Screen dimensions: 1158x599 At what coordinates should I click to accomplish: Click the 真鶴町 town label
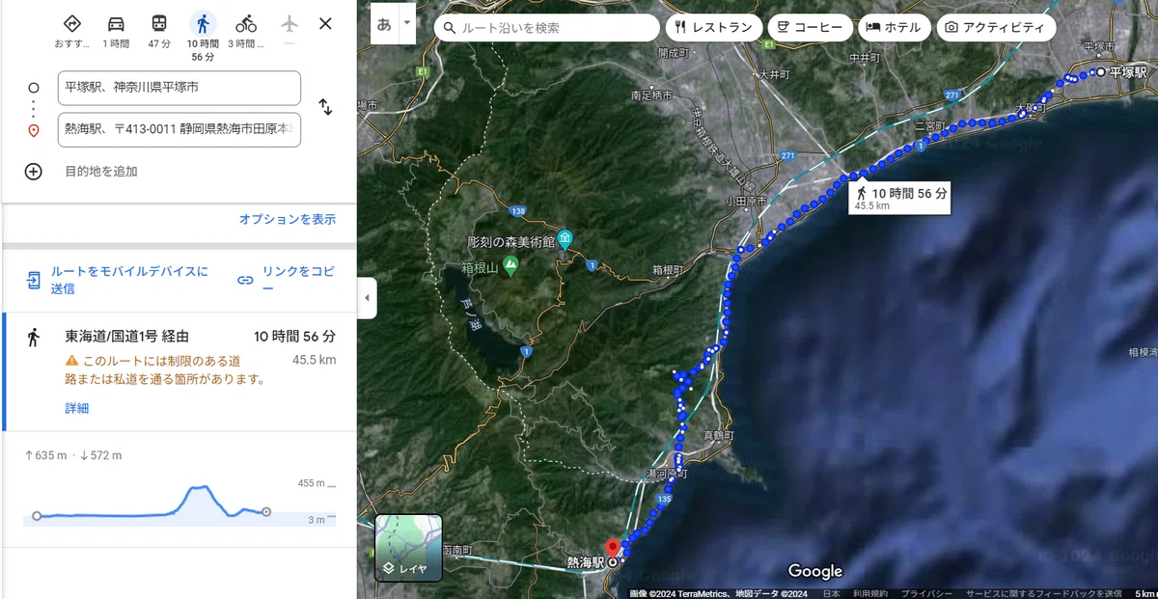[720, 436]
